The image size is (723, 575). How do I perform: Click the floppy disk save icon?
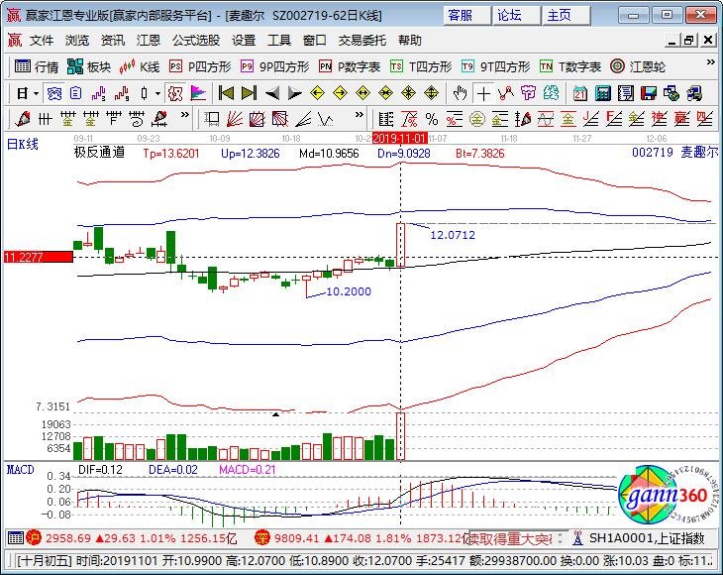(649, 93)
